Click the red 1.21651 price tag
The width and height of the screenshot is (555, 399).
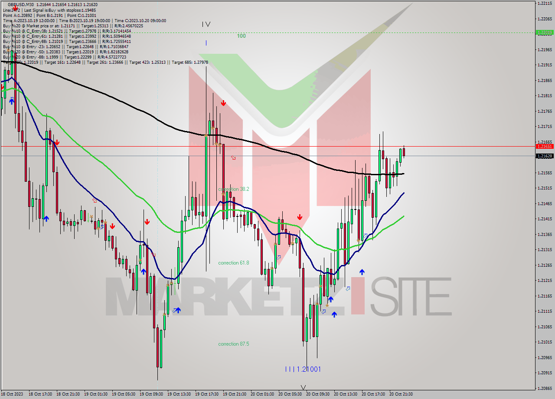[x=545, y=147]
